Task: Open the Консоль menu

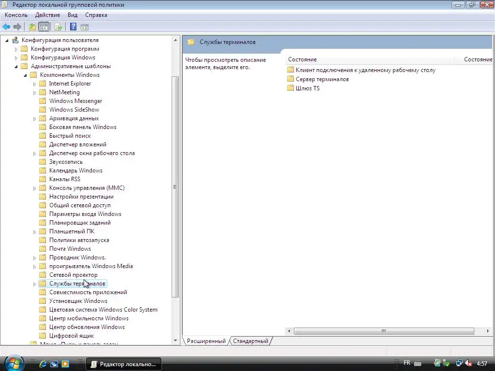Action: (x=16, y=15)
